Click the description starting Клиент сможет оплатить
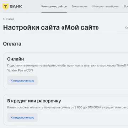This screenshot has height=128, width=128. point(68,107)
